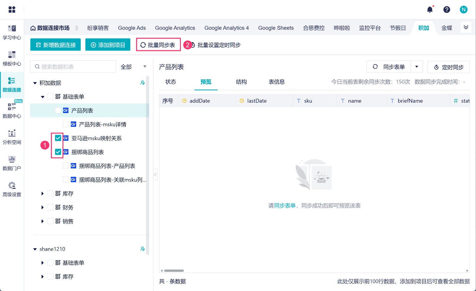476x291 pixels.
Task: Open 高级设置 in sidebar
Action: click(12, 190)
